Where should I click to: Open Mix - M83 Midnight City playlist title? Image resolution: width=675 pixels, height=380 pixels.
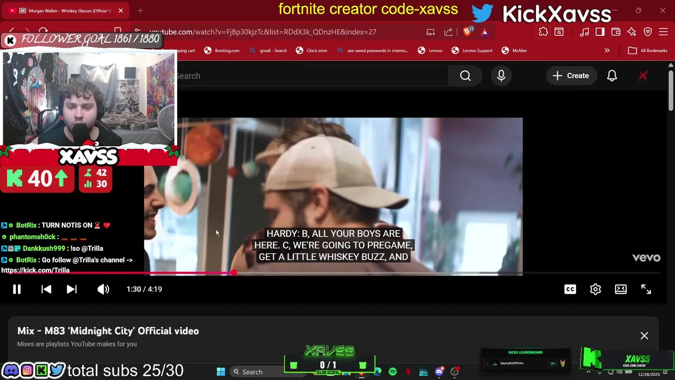tap(108, 331)
